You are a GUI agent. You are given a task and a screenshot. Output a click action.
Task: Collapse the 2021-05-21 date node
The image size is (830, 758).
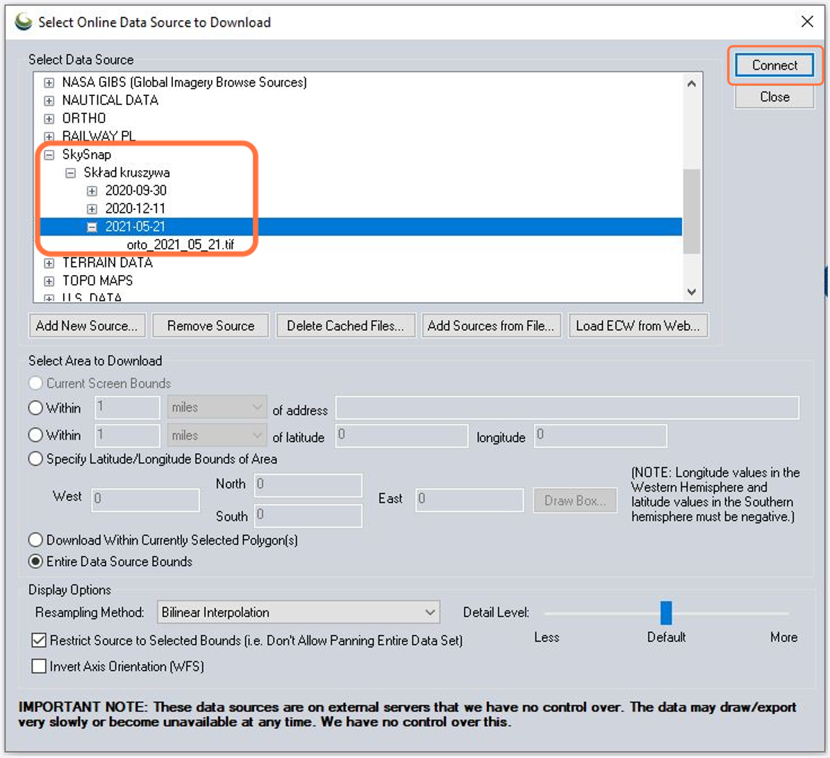coord(92,227)
